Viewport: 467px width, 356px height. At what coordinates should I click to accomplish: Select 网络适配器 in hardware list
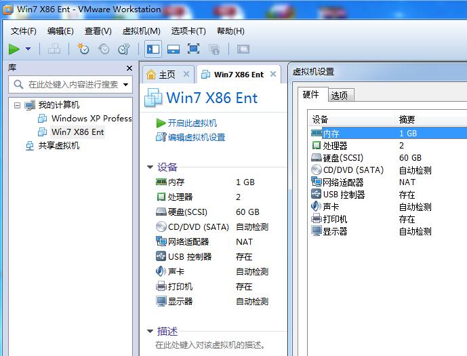(343, 182)
